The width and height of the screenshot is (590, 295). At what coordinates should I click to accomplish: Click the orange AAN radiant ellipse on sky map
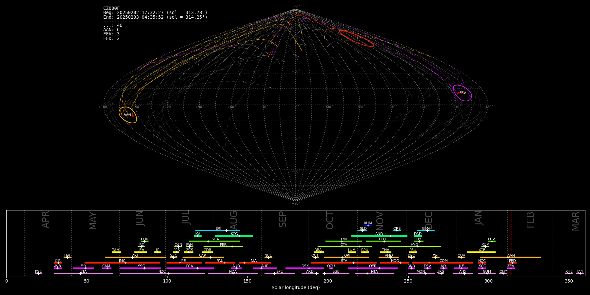(x=128, y=115)
